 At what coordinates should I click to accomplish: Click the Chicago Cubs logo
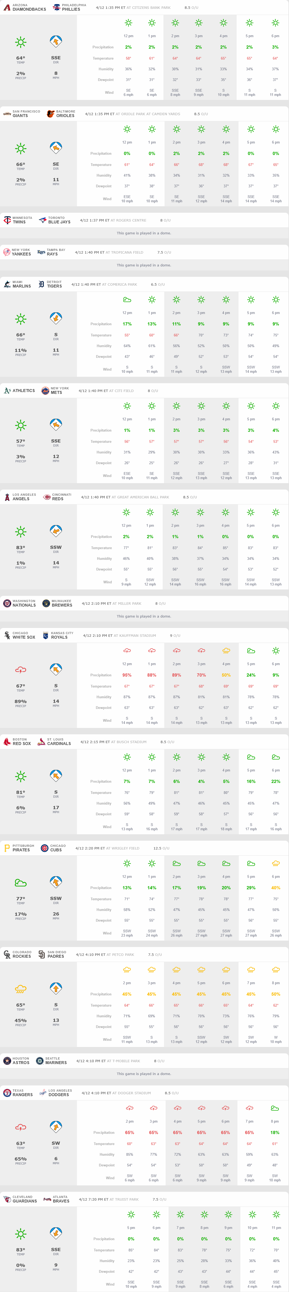pyautogui.click(x=44, y=848)
